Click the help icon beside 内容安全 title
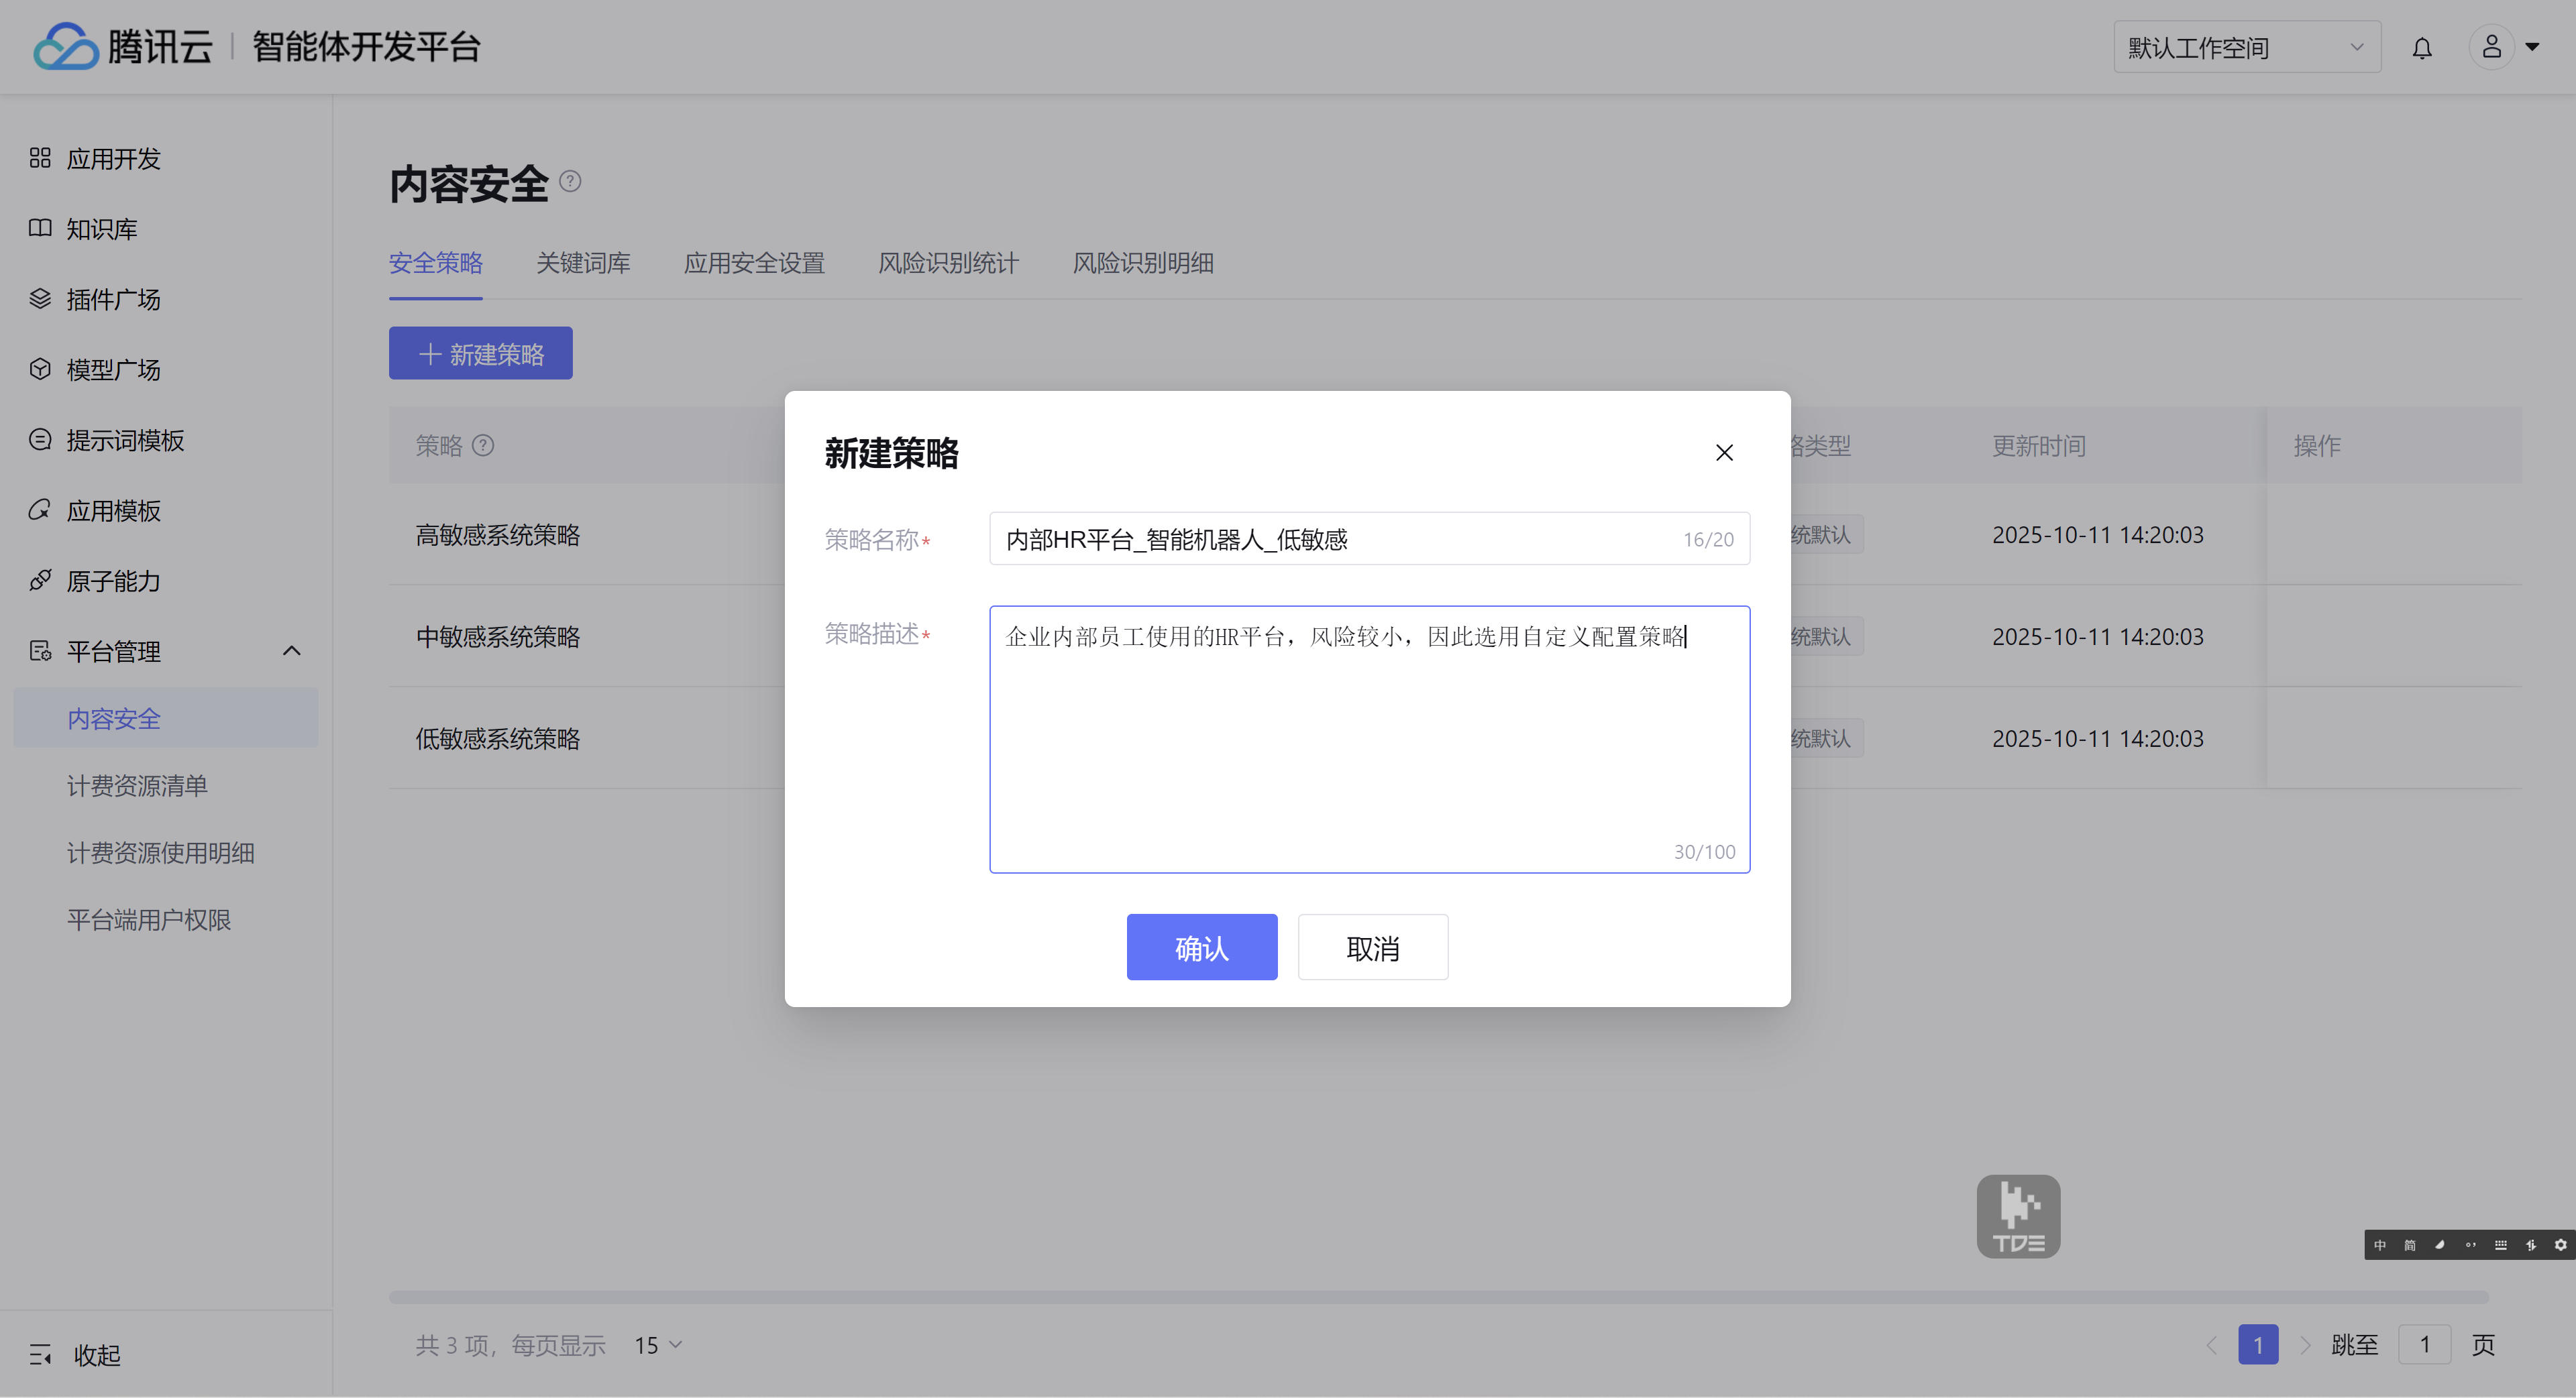This screenshot has width=2576, height=1398. (x=570, y=181)
